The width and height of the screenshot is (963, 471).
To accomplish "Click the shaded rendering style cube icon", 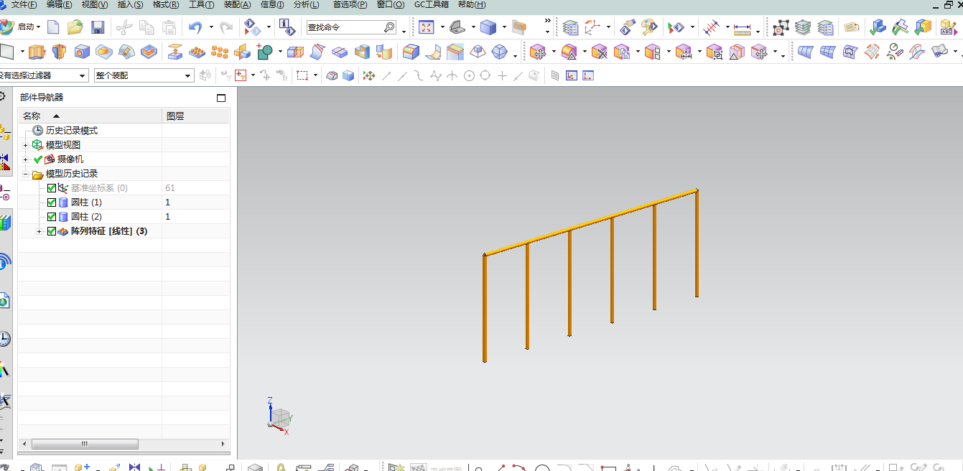I will 488,27.
